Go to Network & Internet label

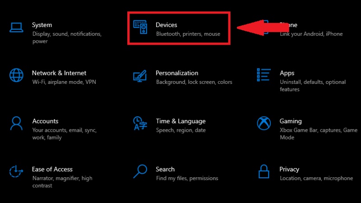pos(59,73)
